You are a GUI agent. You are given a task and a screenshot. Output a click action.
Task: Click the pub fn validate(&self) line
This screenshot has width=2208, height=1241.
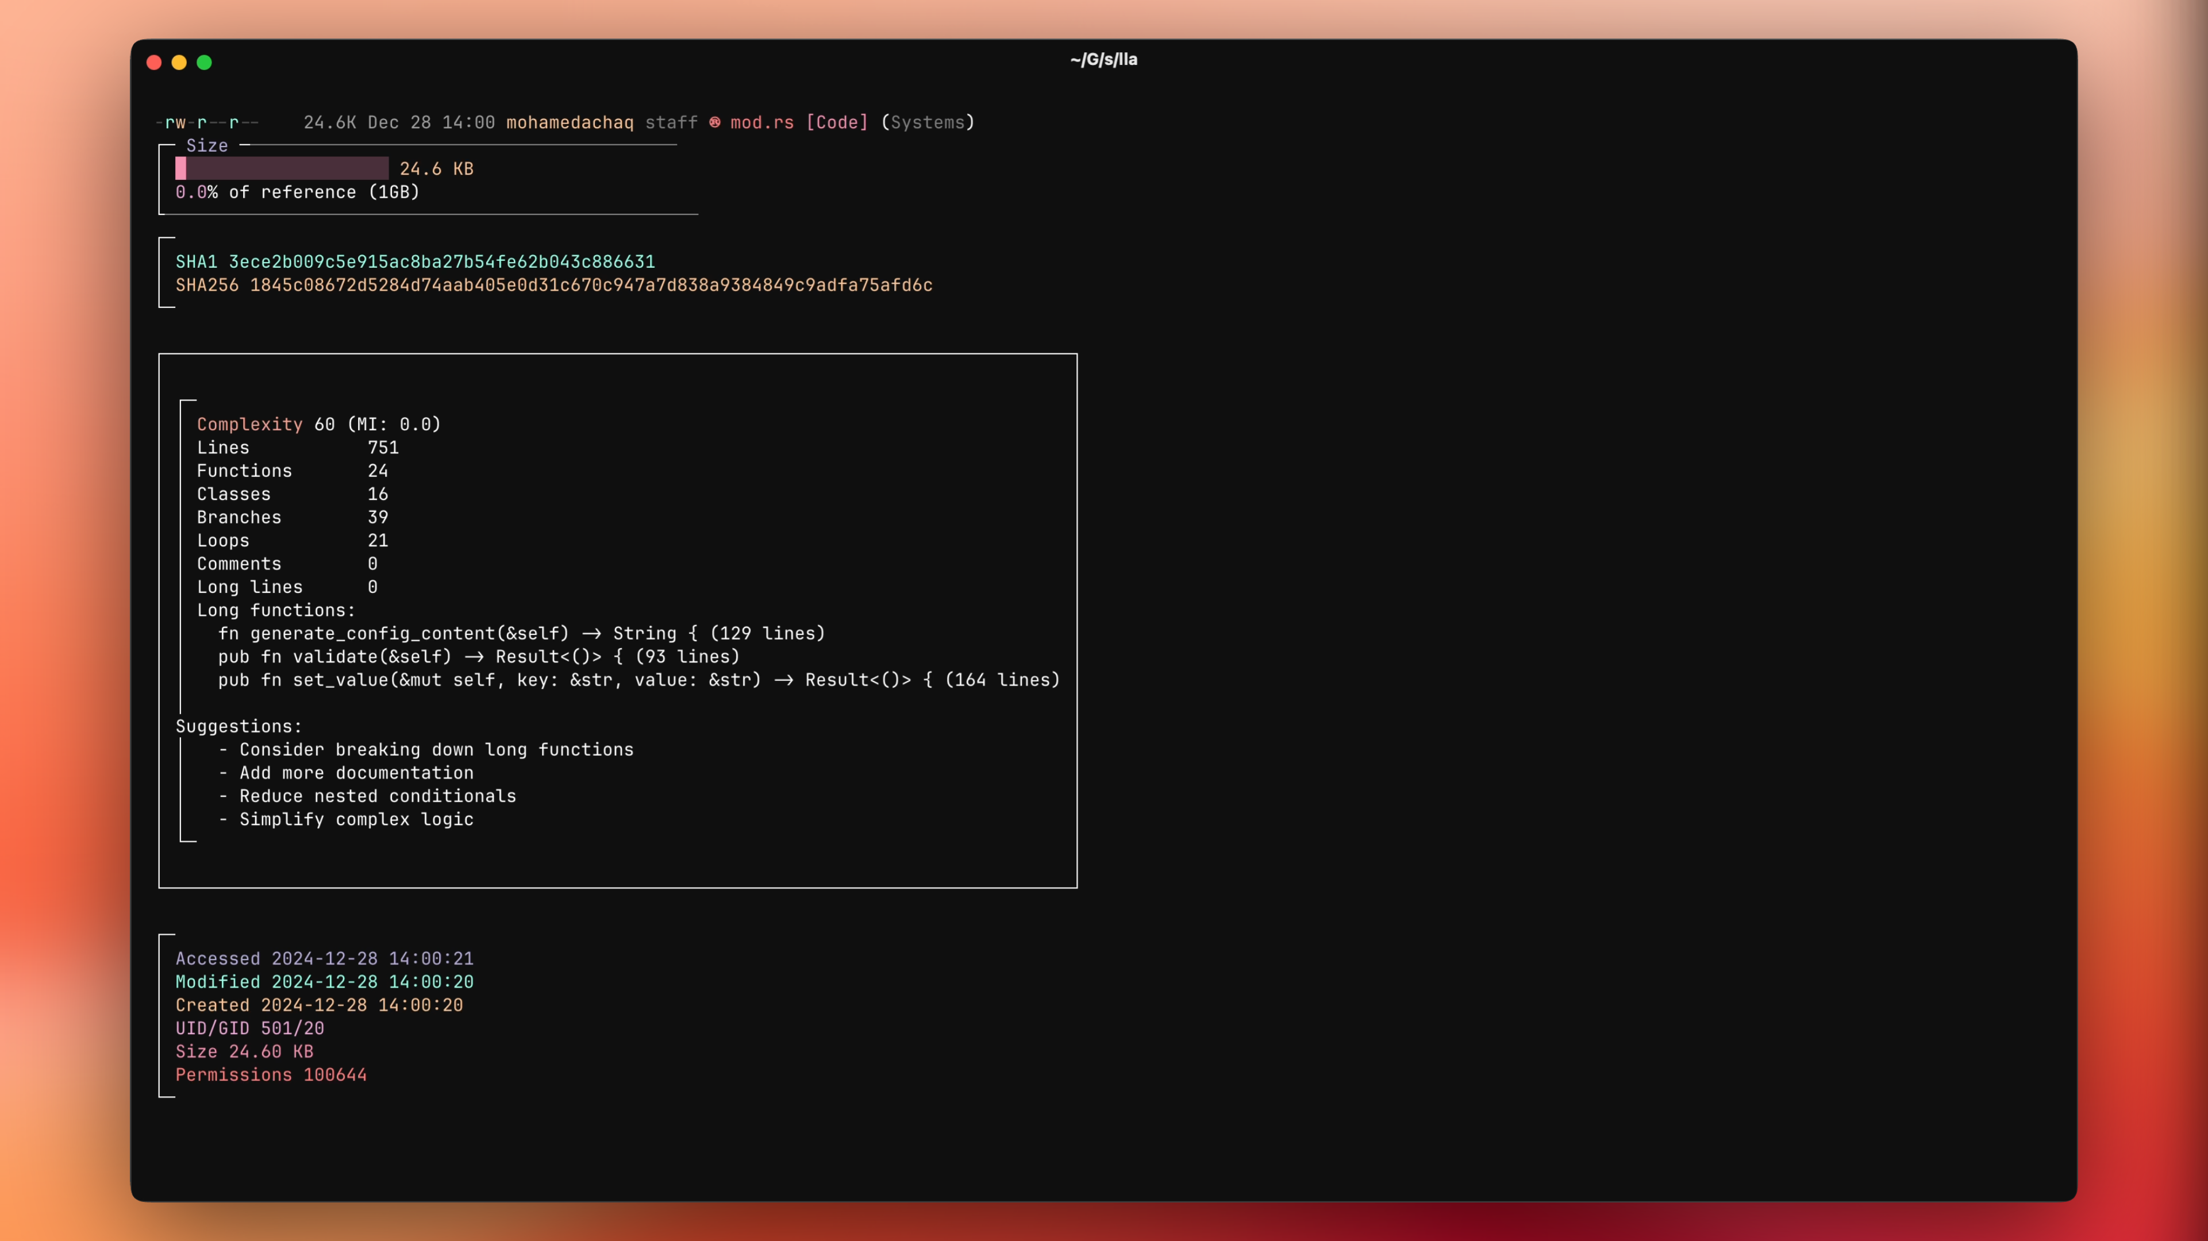(478, 657)
